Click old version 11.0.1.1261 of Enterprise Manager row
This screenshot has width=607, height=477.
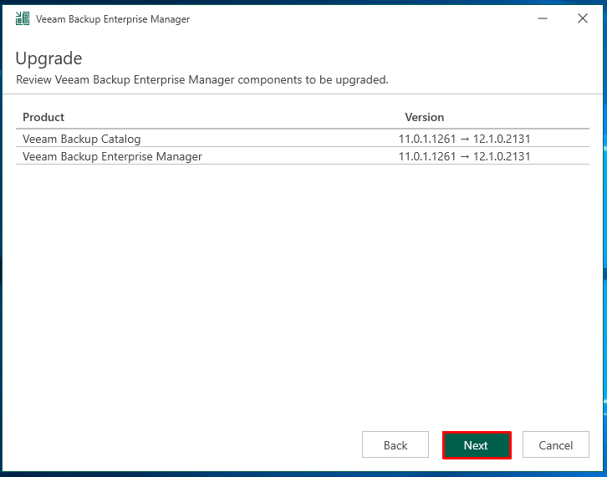pyautogui.click(x=427, y=156)
